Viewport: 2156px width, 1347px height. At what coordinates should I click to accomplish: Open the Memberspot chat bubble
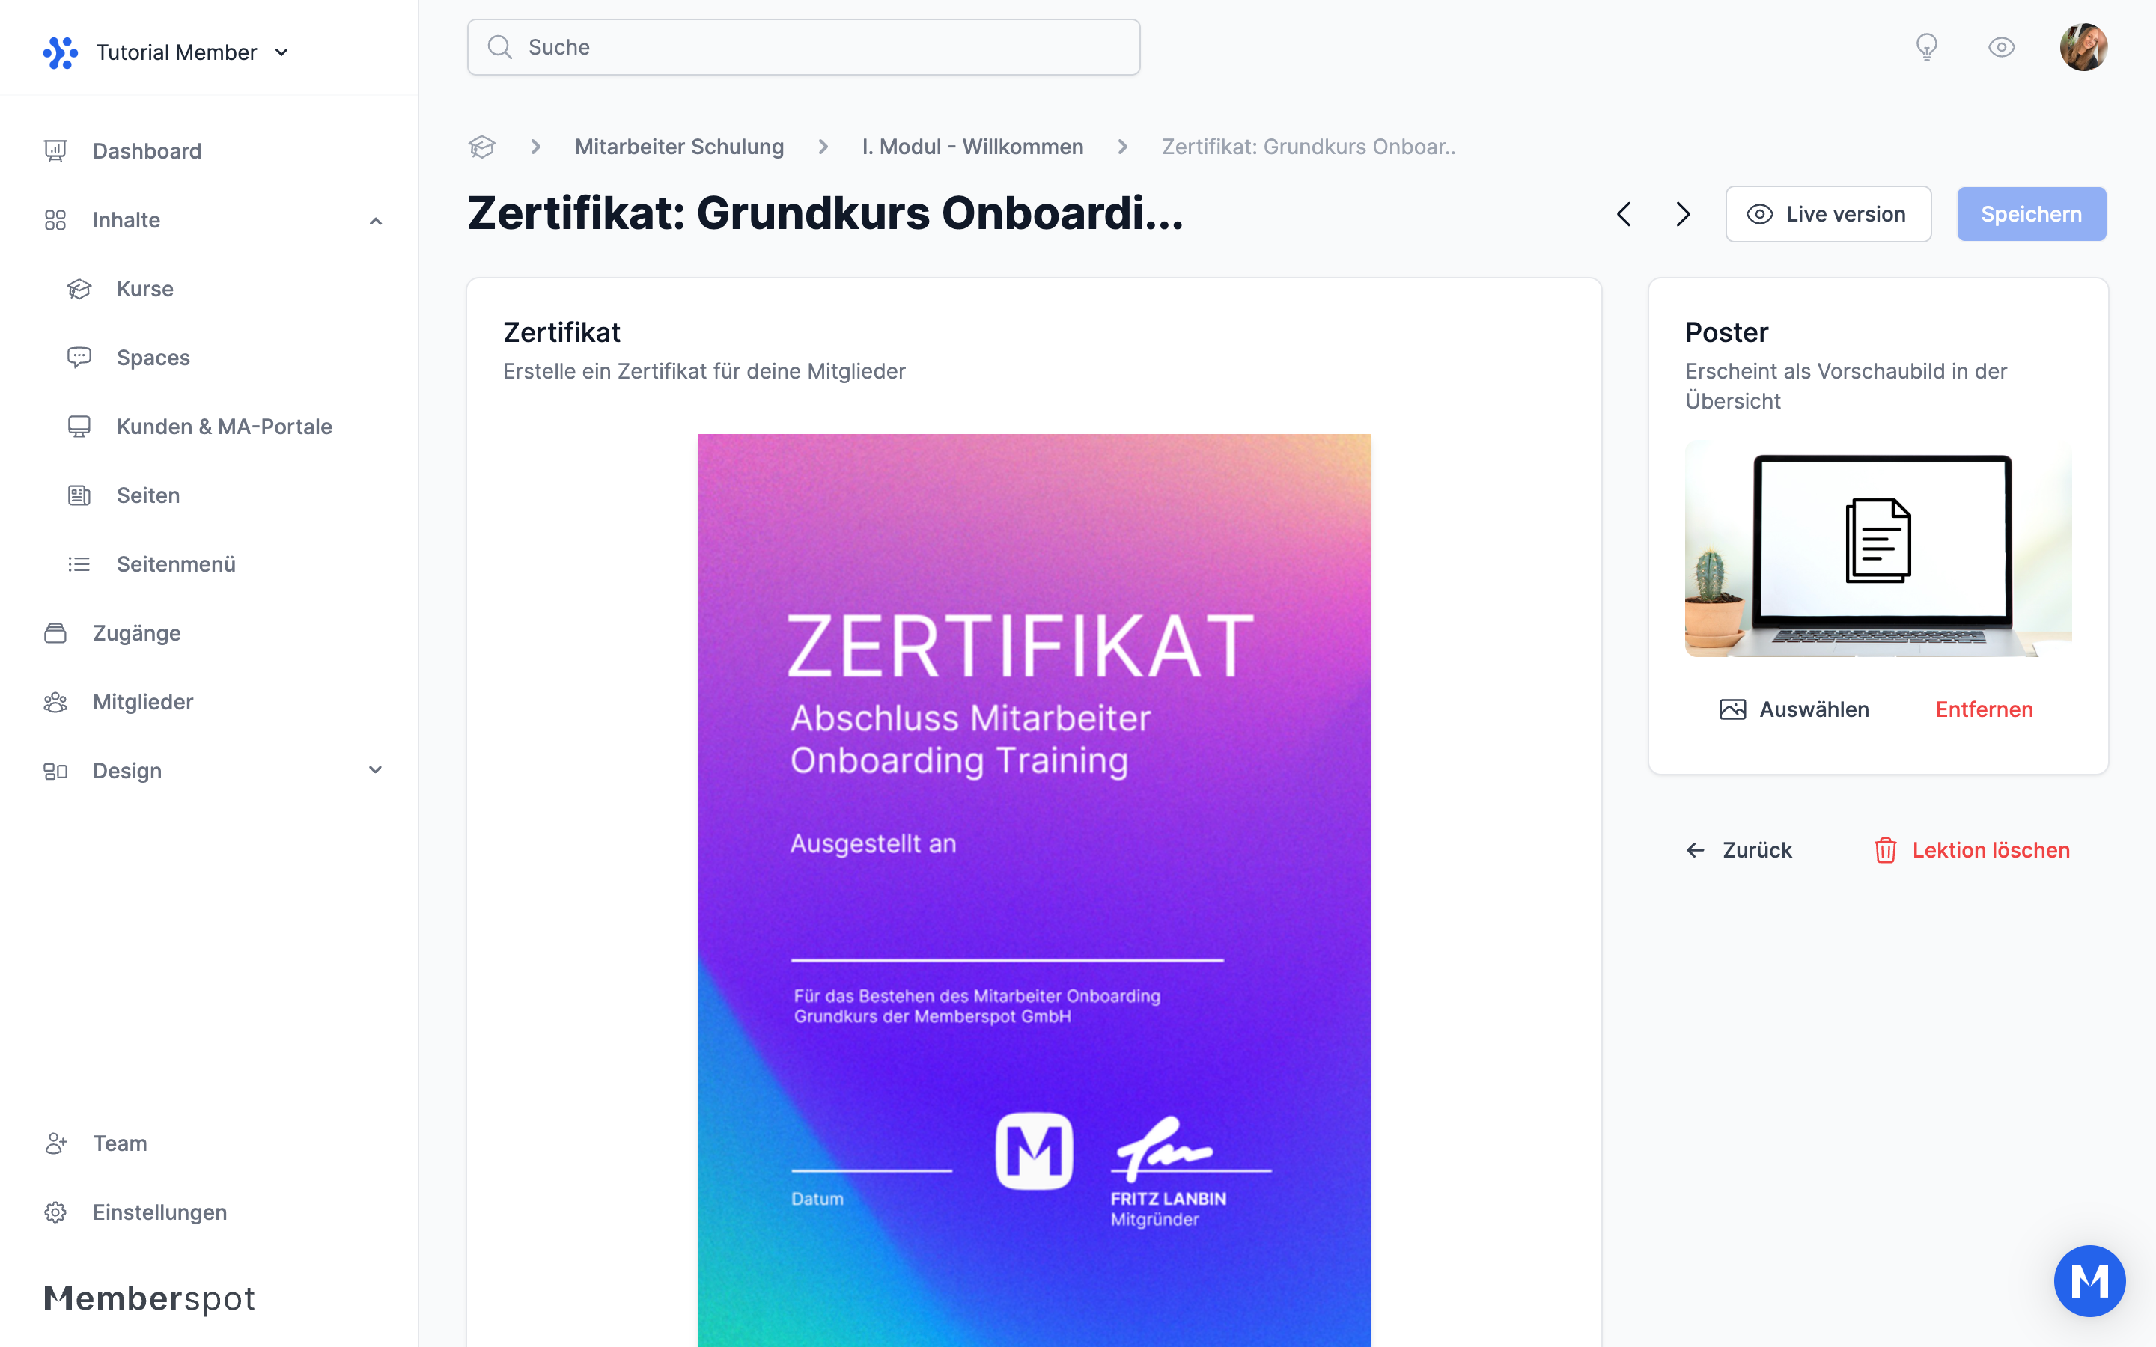[x=2089, y=1280]
